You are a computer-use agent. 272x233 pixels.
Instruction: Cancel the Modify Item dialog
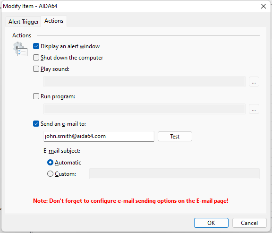click(249, 223)
